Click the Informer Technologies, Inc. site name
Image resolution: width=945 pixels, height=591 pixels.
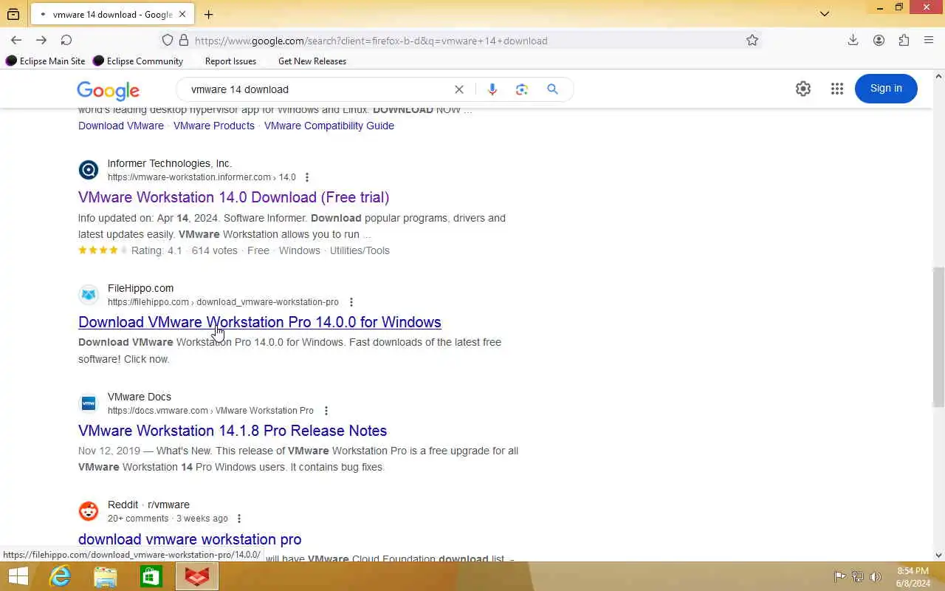click(x=170, y=163)
